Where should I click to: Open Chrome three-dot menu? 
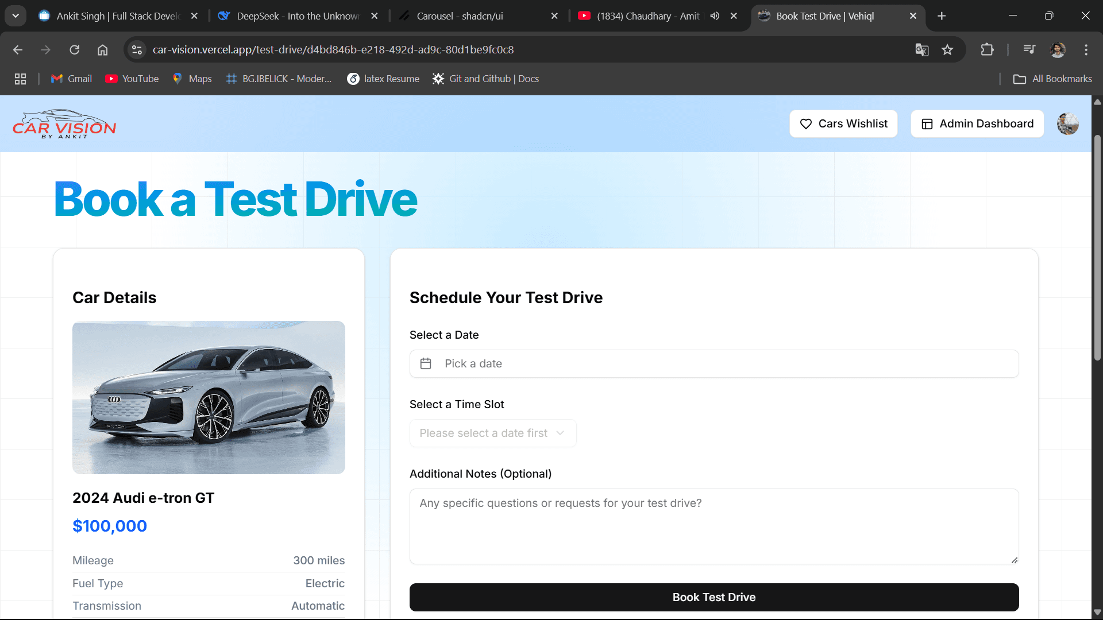[x=1086, y=50]
